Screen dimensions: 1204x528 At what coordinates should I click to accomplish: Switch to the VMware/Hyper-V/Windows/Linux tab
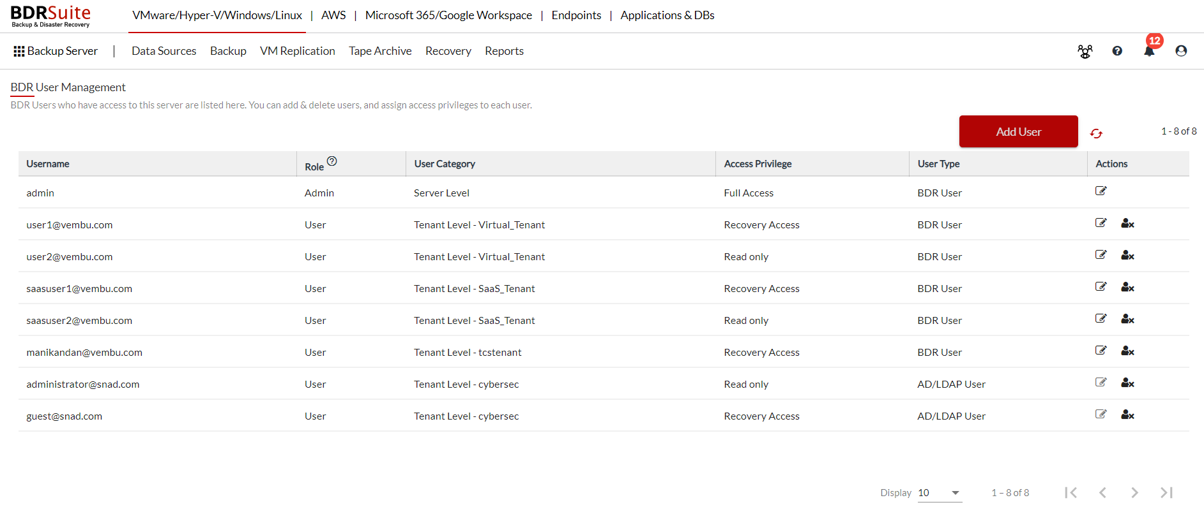[x=217, y=15]
